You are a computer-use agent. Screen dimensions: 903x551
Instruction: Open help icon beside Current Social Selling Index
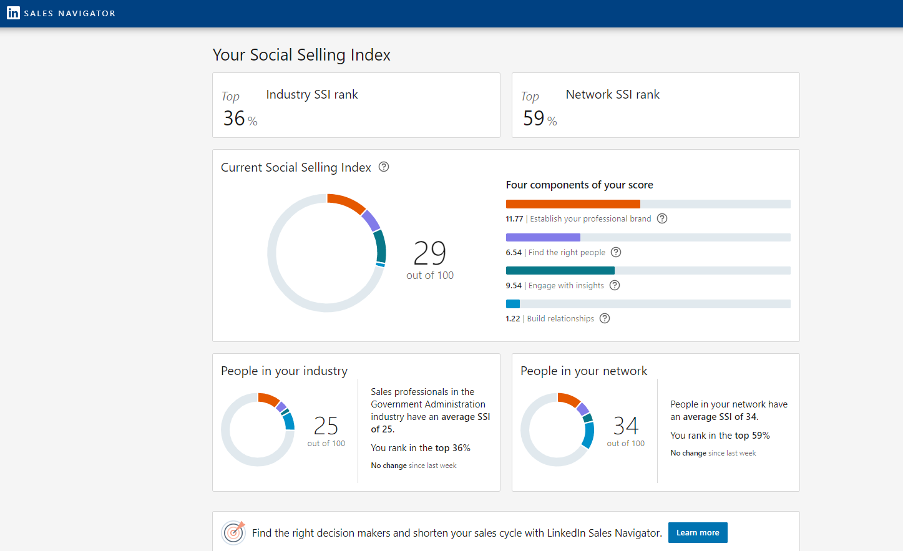pos(384,167)
